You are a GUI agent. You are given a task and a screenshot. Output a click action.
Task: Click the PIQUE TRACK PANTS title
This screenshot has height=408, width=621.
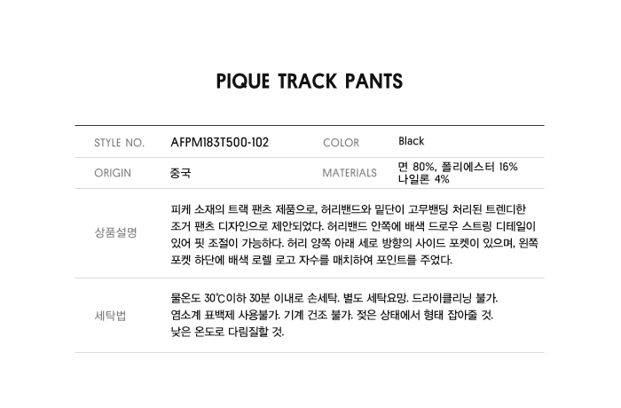point(310,82)
